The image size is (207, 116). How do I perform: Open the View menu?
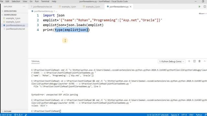point(25,1)
